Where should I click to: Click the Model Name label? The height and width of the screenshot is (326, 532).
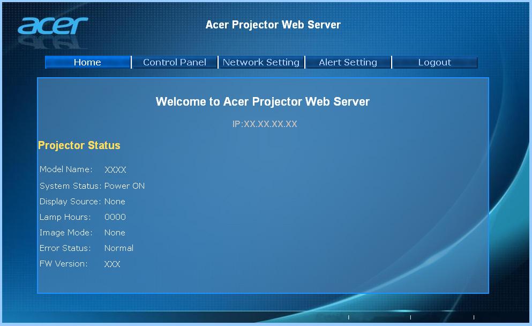coord(66,169)
